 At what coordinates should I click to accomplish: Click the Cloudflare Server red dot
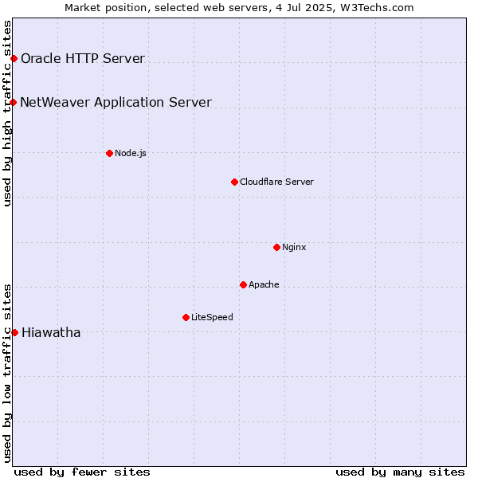[x=234, y=182]
